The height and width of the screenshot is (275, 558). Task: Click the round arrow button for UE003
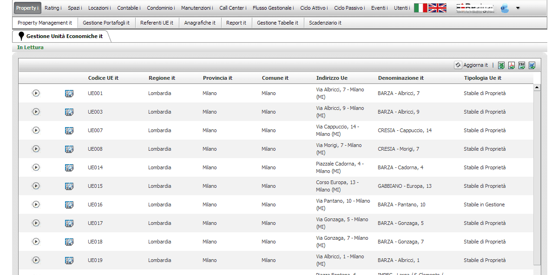36,112
